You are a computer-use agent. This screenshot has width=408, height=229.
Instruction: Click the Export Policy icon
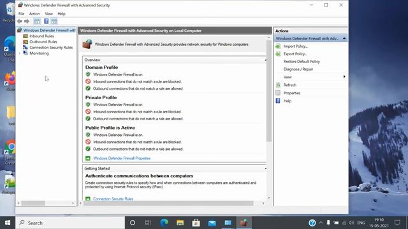[278, 54]
